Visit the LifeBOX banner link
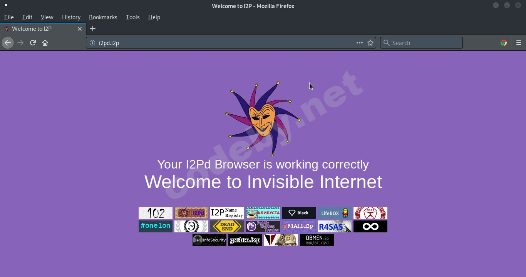This screenshot has height=277, width=526. pyautogui.click(x=335, y=213)
